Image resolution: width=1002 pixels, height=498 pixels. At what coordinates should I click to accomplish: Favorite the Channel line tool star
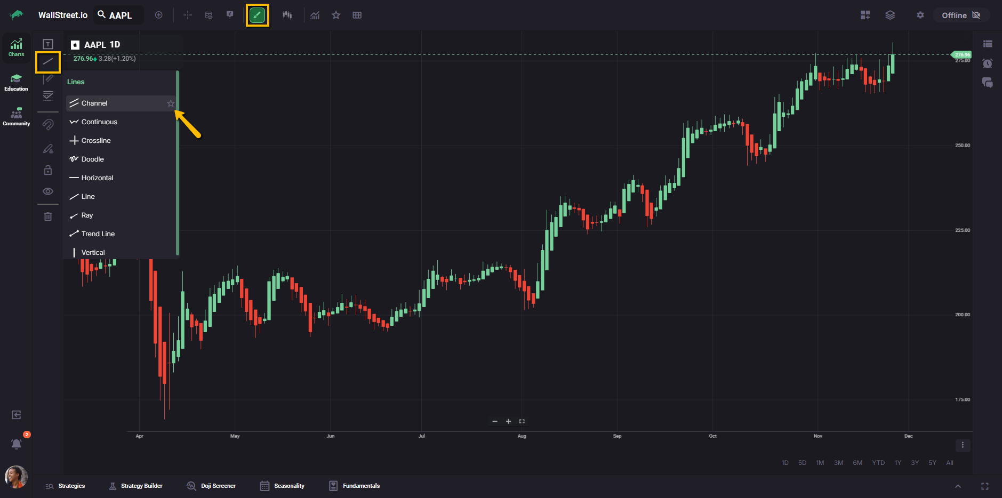click(x=171, y=103)
